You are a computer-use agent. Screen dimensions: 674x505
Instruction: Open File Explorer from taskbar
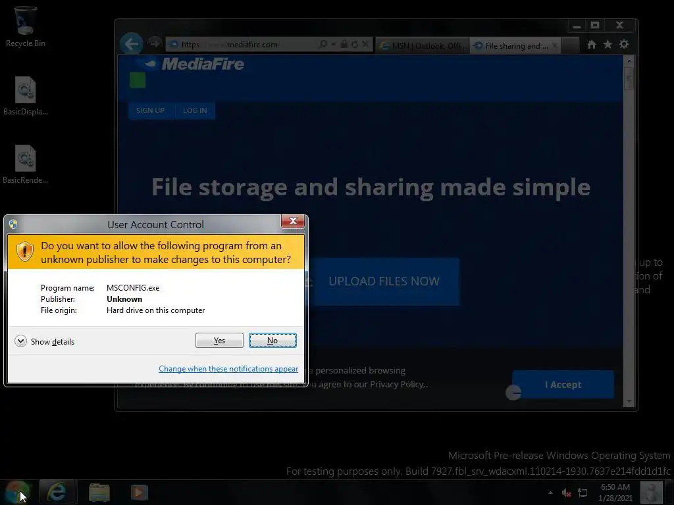point(99,492)
